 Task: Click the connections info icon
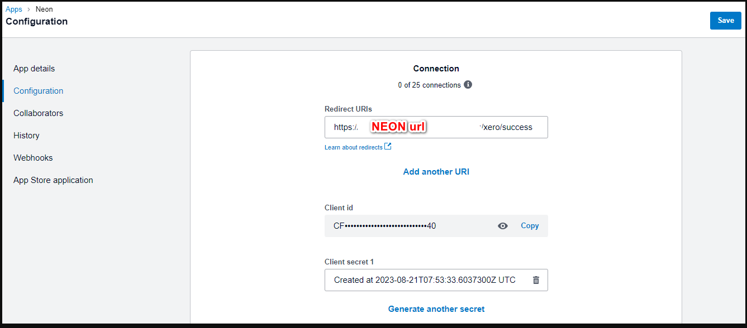468,85
